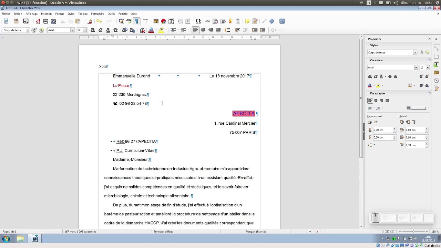Run the spellcheck Abc icon
The height and width of the screenshot is (248, 441).
(x=129, y=21)
